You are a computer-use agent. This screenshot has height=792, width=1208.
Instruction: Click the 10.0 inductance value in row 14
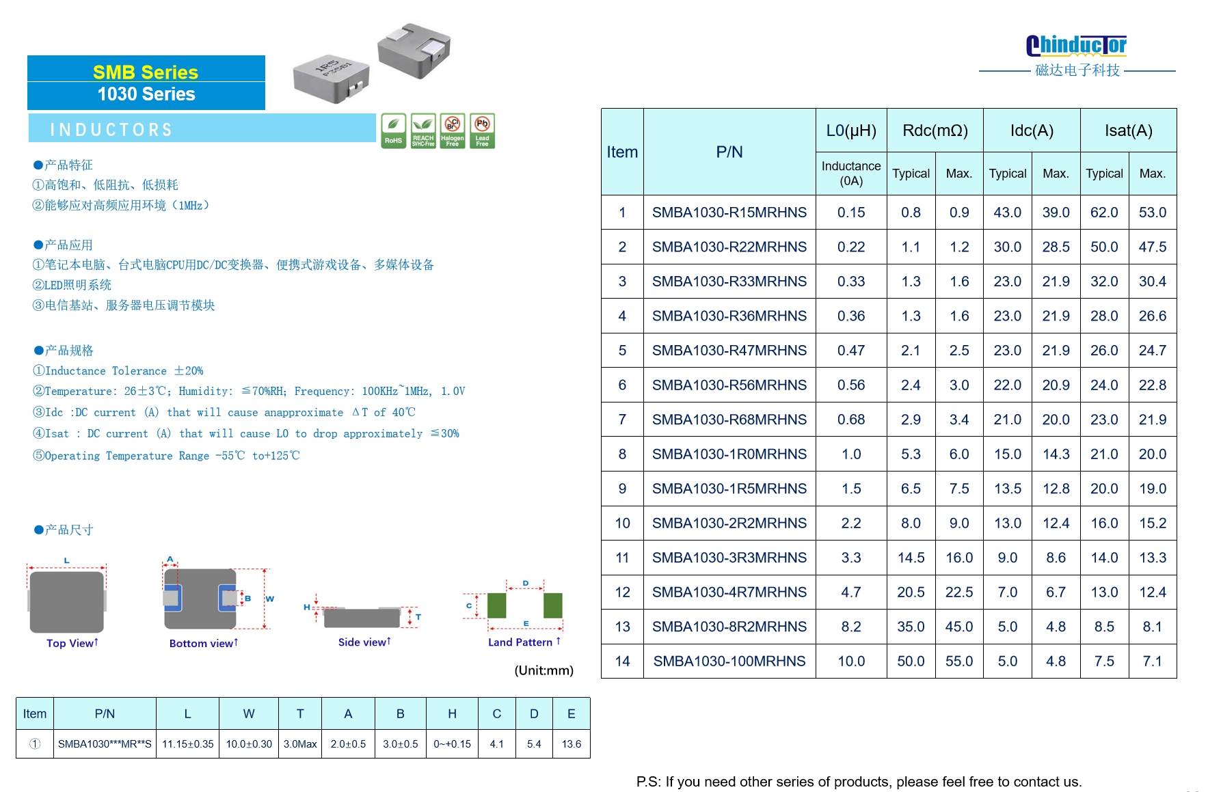pyautogui.click(x=851, y=661)
